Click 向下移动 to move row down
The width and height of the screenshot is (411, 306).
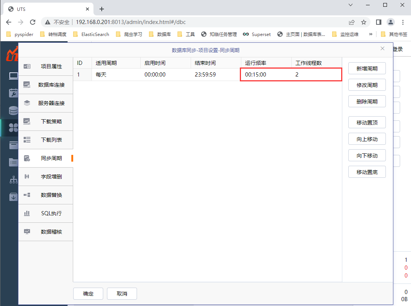coord(367,156)
